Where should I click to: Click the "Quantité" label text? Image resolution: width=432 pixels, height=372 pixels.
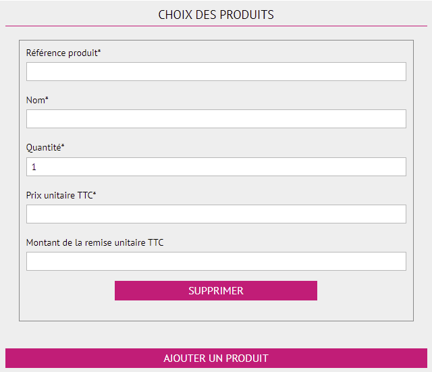pos(43,147)
